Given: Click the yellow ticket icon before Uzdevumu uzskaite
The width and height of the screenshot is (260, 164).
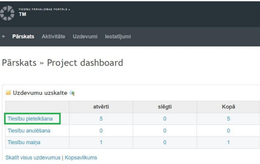Looking at the screenshot, I should (x=8, y=93).
